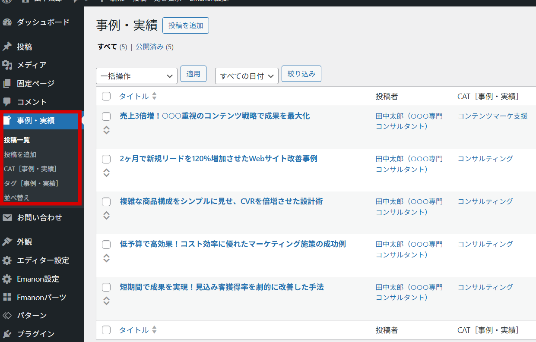Click the Dashboard gauge icon in sidebar
This screenshot has width=536, height=342.
pyautogui.click(x=7, y=22)
